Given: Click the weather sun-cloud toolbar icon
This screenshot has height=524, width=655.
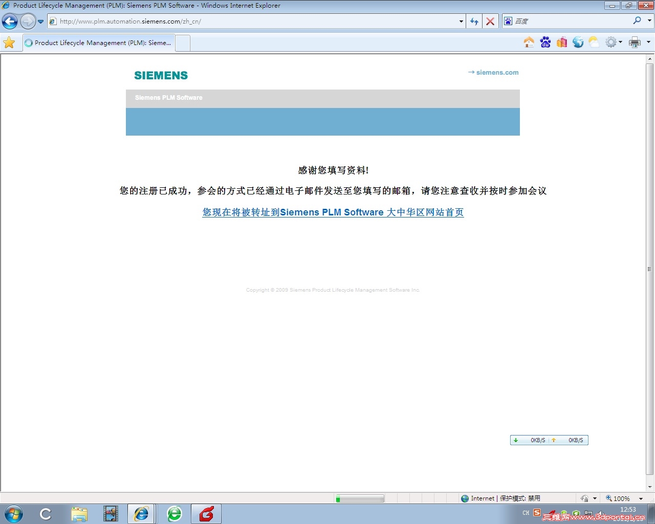Looking at the screenshot, I should pos(594,42).
